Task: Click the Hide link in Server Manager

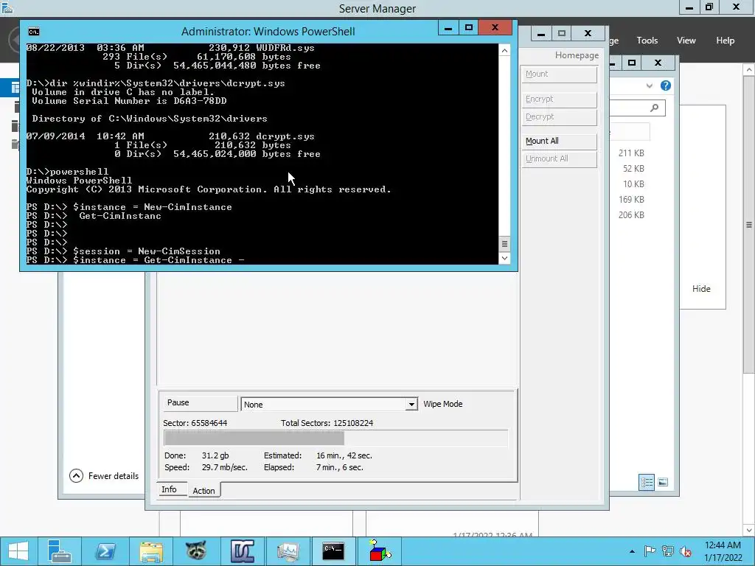Action: (x=701, y=289)
